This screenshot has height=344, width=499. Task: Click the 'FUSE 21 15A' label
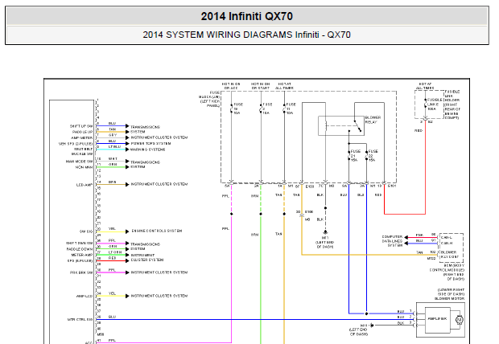coord(356,155)
